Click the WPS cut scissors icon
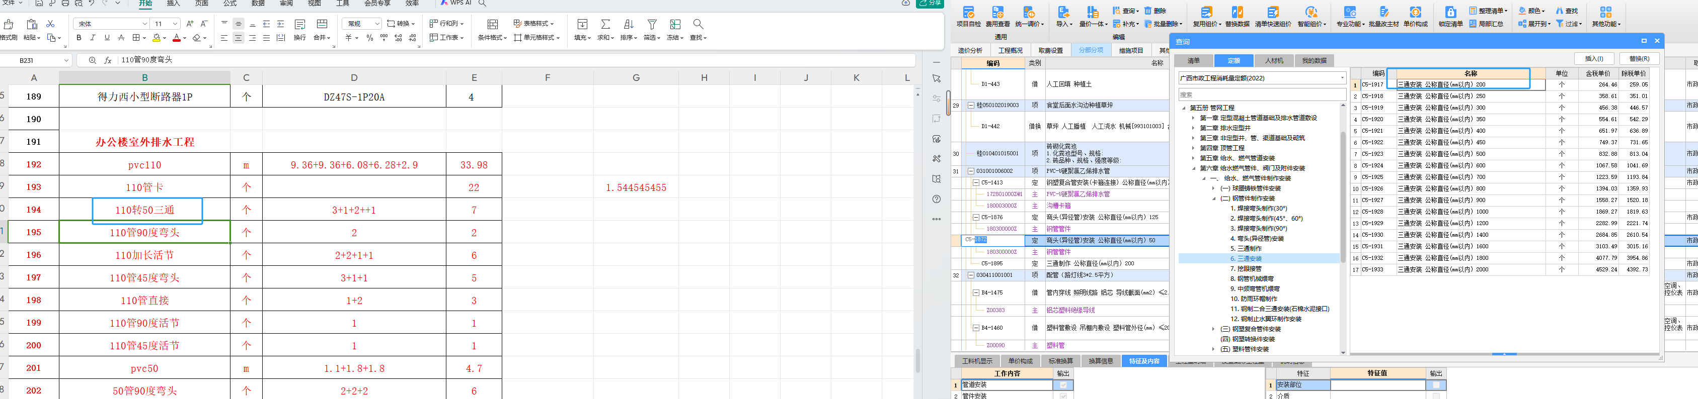The height and width of the screenshot is (399, 1698). [x=50, y=24]
